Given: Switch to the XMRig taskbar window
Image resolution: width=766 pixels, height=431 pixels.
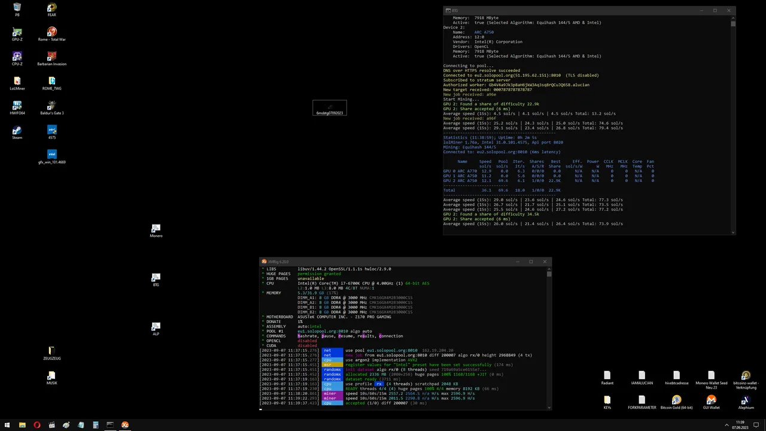Looking at the screenshot, I should click(x=124, y=425).
